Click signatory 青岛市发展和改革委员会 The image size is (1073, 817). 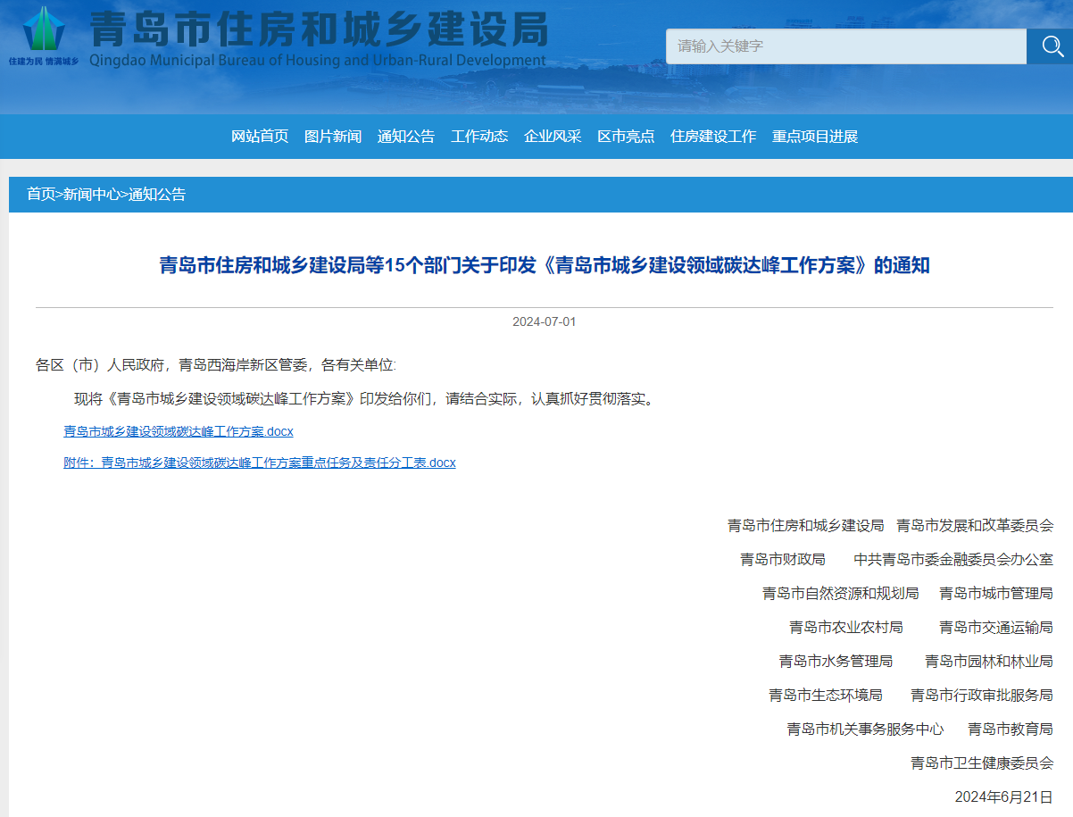coord(975,525)
